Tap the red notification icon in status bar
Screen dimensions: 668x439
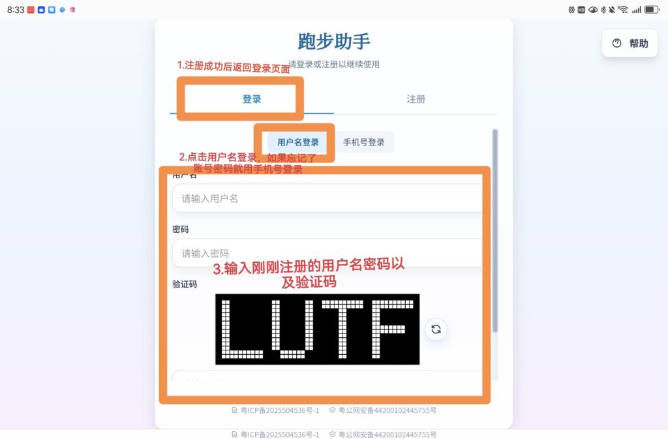tap(31, 10)
